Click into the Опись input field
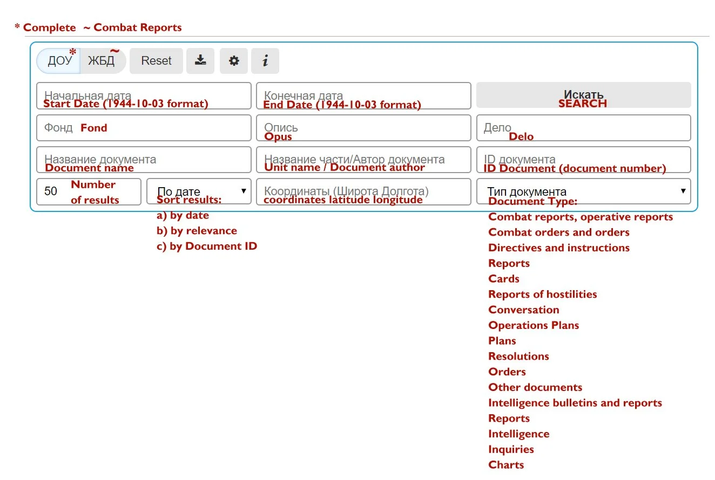Viewport: 715px width, 480px height. 363,128
